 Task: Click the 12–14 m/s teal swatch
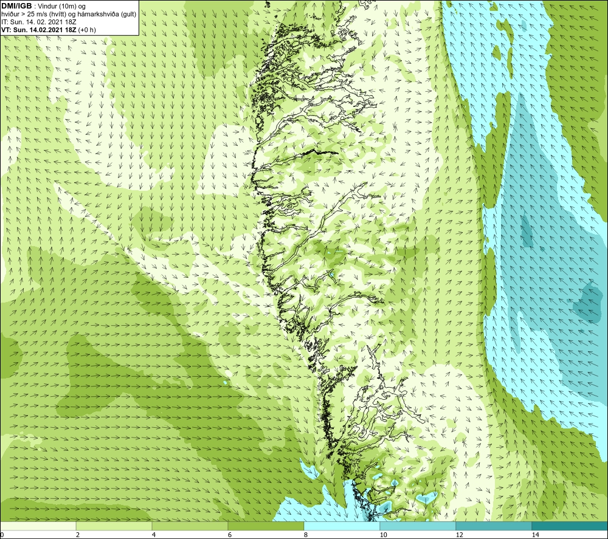tap(494, 526)
